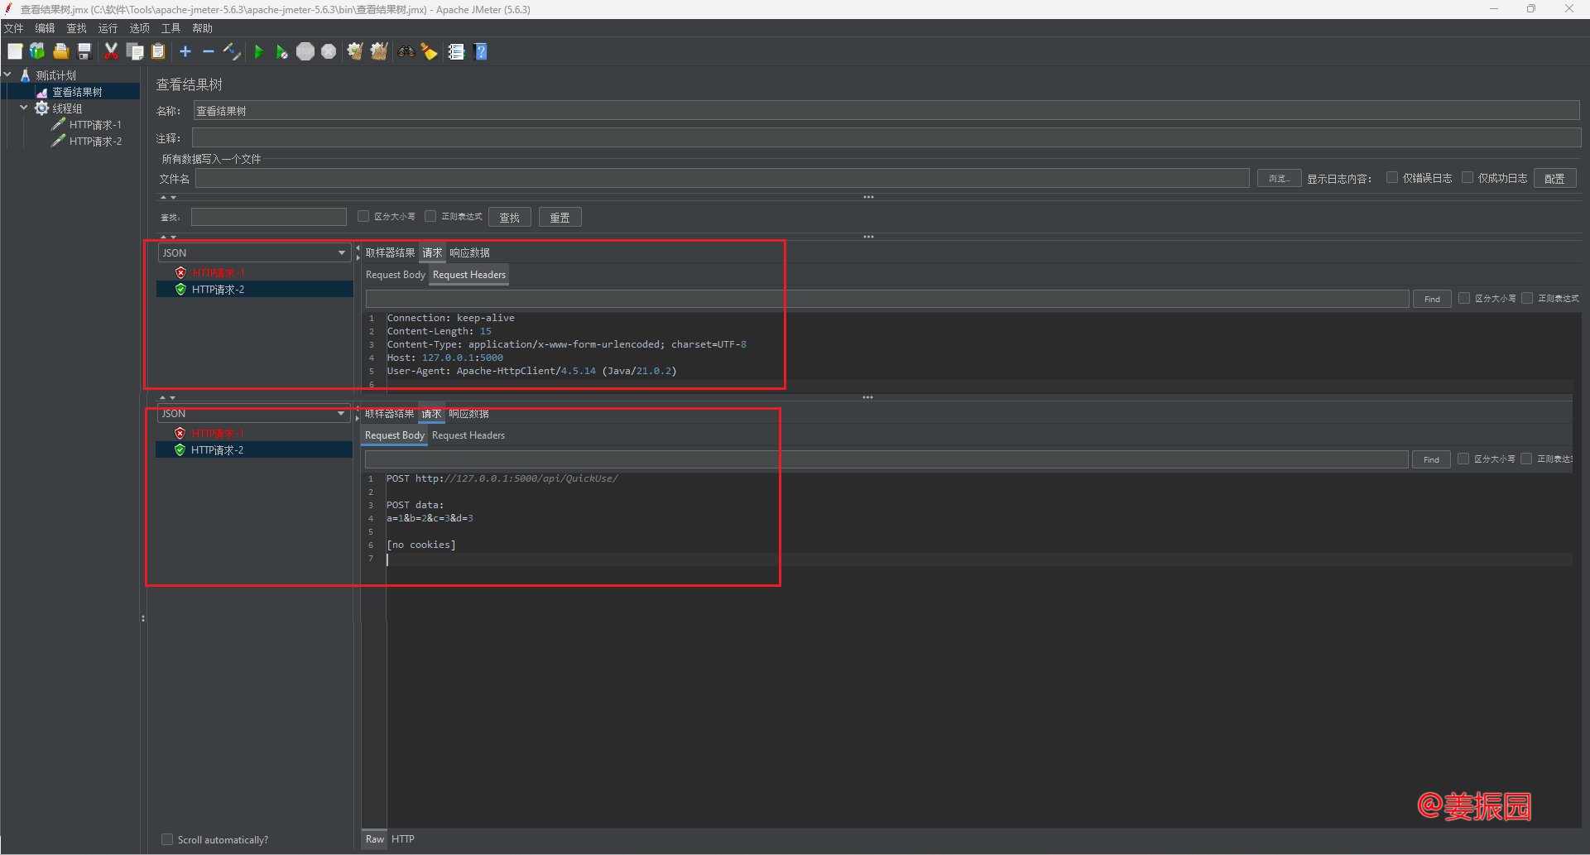Image resolution: width=1590 pixels, height=855 pixels.
Task: Open the 运行 menu
Action: tap(108, 28)
